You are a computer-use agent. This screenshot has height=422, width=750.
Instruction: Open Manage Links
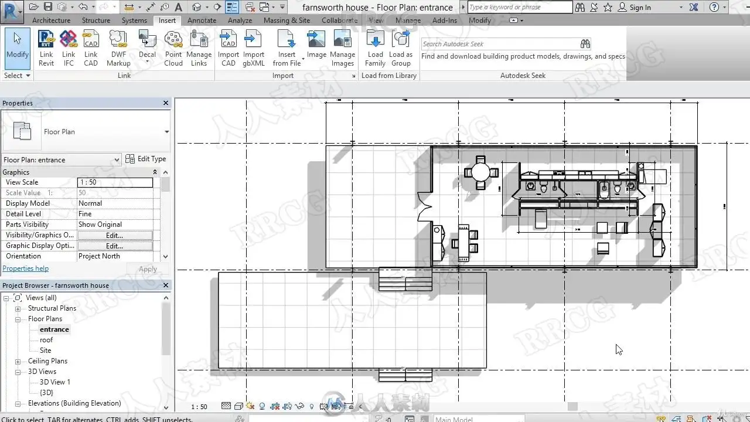(199, 49)
